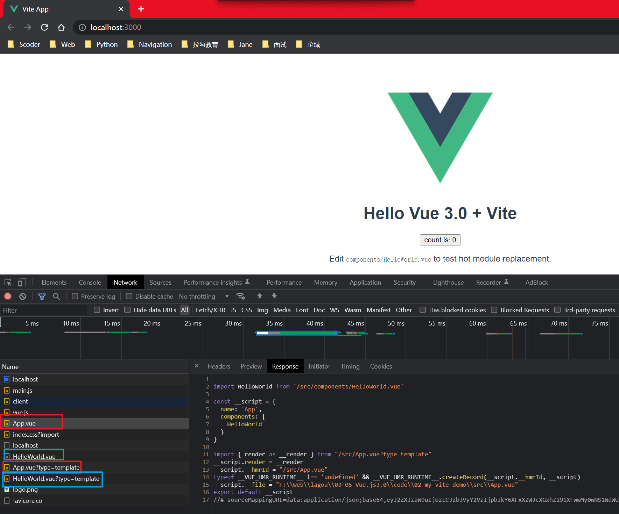Viewport: 619px width, 514px height.
Task: Go back to the previous page
Action: coord(11,27)
